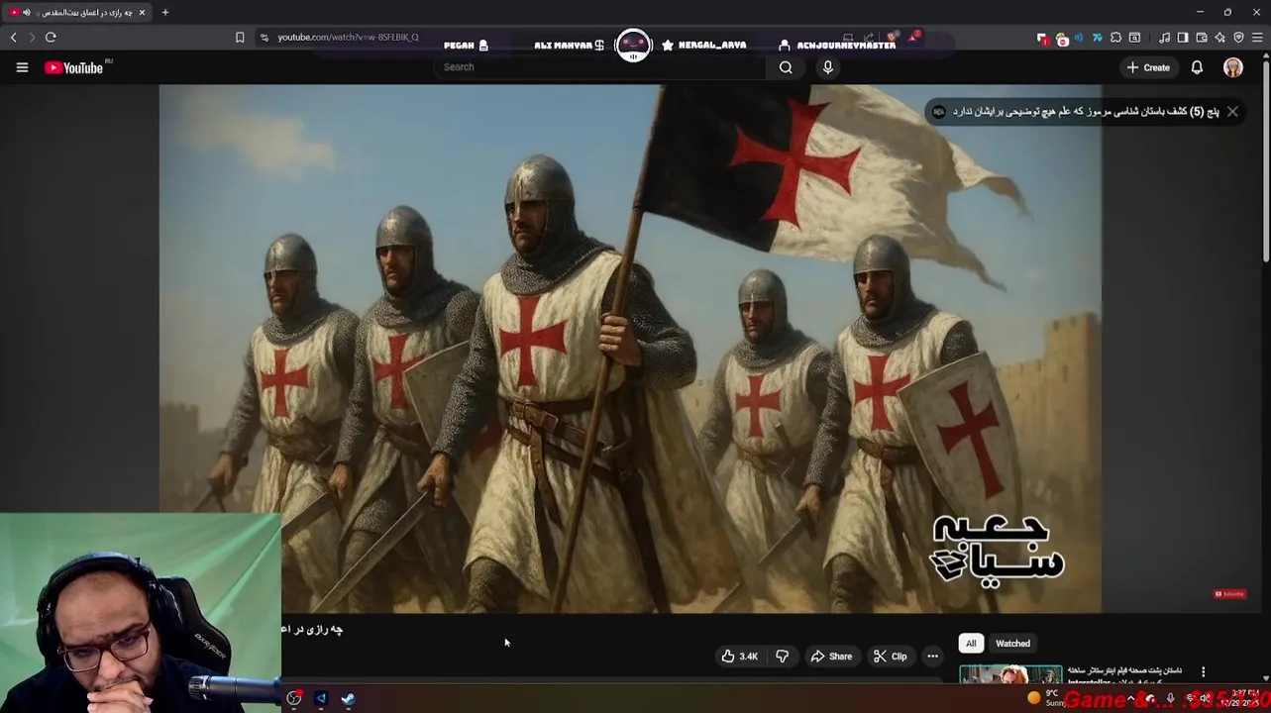The height and width of the screenshot is (713, 1271).
Task: Close the current YouTube tab
Action: [x=142, y=12]
